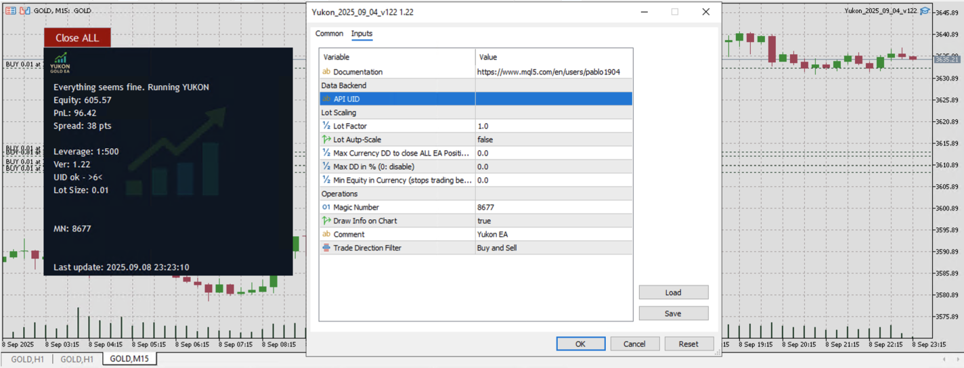Click the depth of market icon beside GOLD, M15

[25, 11]
